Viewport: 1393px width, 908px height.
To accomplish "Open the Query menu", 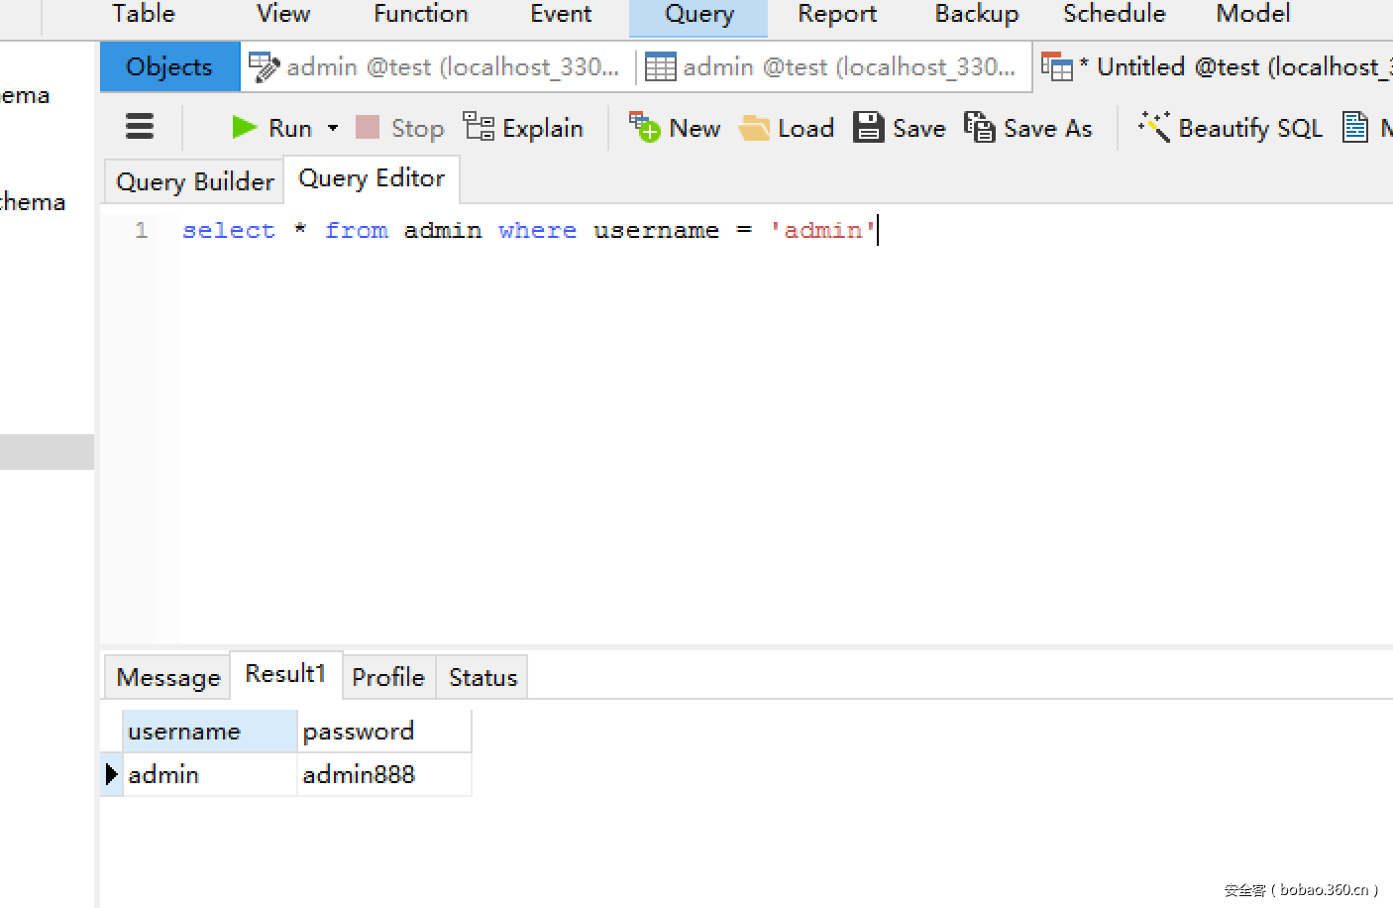I will coord(697,14).
